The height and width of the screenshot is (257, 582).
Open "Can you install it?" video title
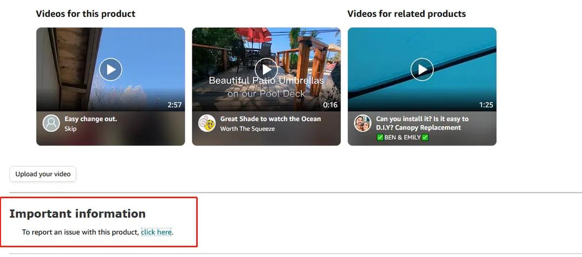(x=423, y=123)
